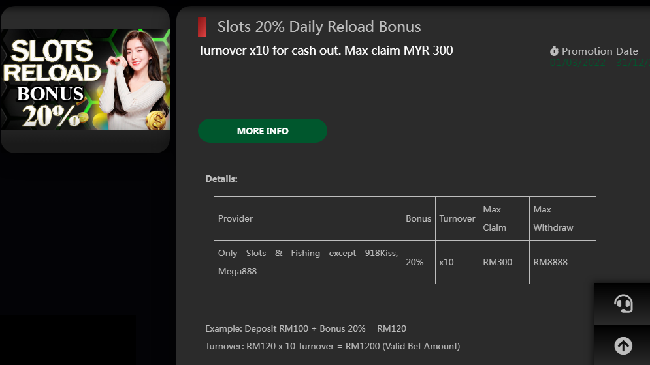Image resolution: width=650 pixels, height=365 pixels.
Task: Click the Turnover x10 cash out subtitle
Action: click(x=325, y=50)
